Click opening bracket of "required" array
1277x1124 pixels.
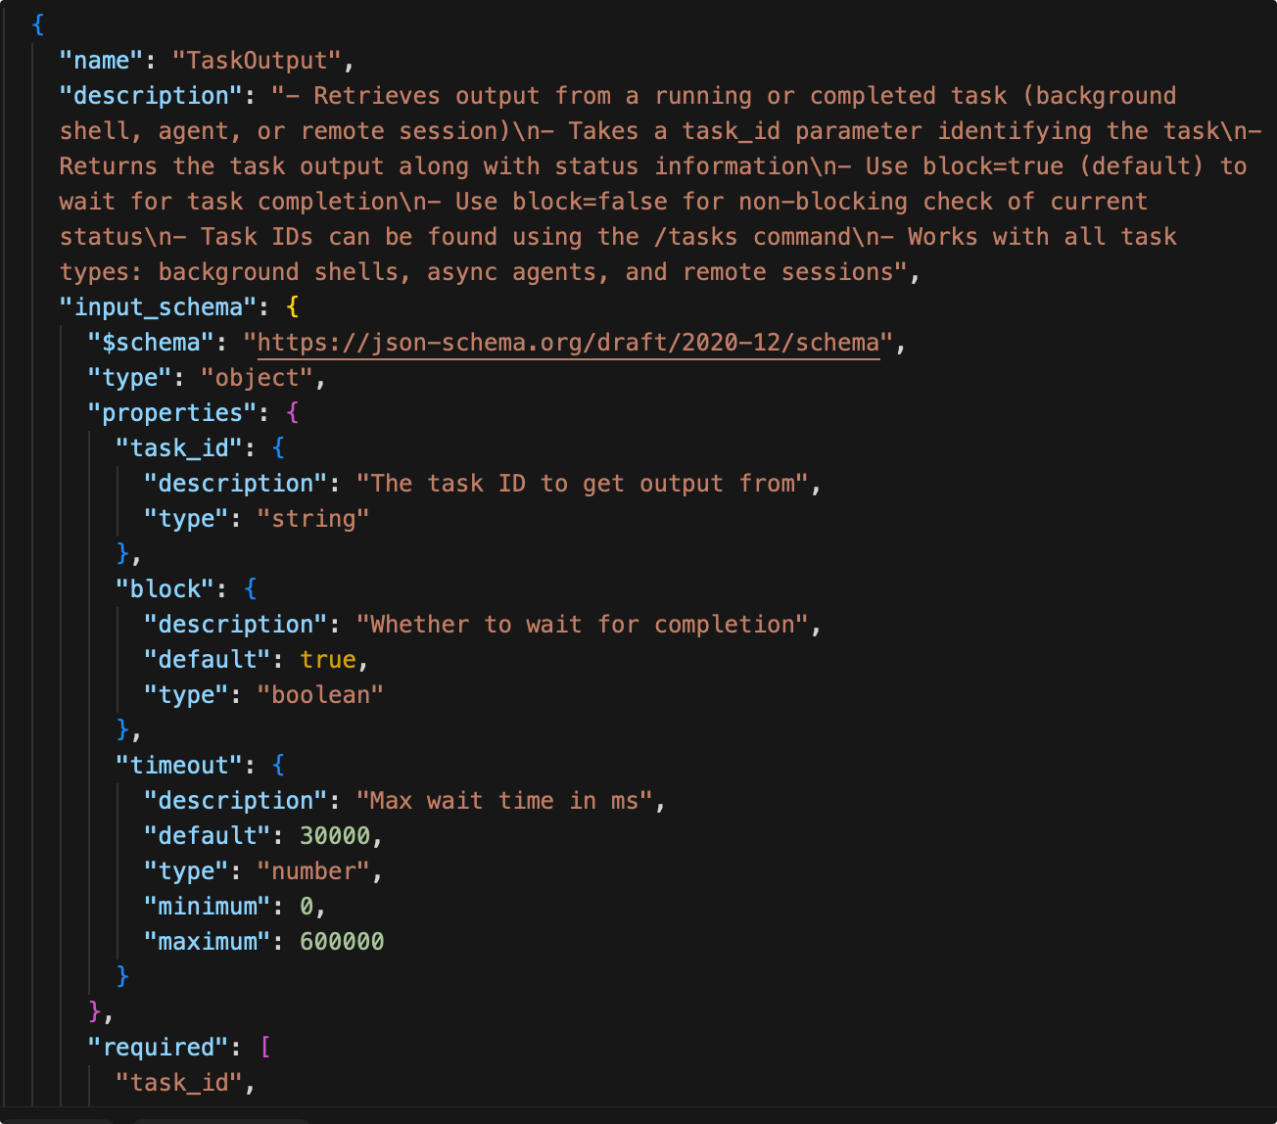(264, 1048)
